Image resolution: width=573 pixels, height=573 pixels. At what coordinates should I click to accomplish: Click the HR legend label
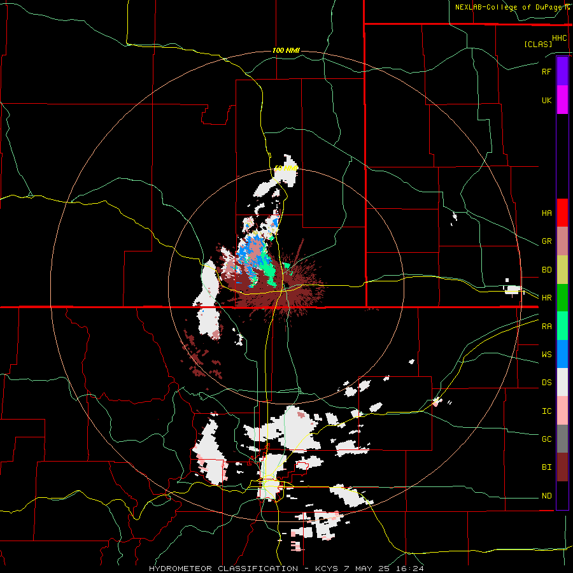click(x=546, y=298)
